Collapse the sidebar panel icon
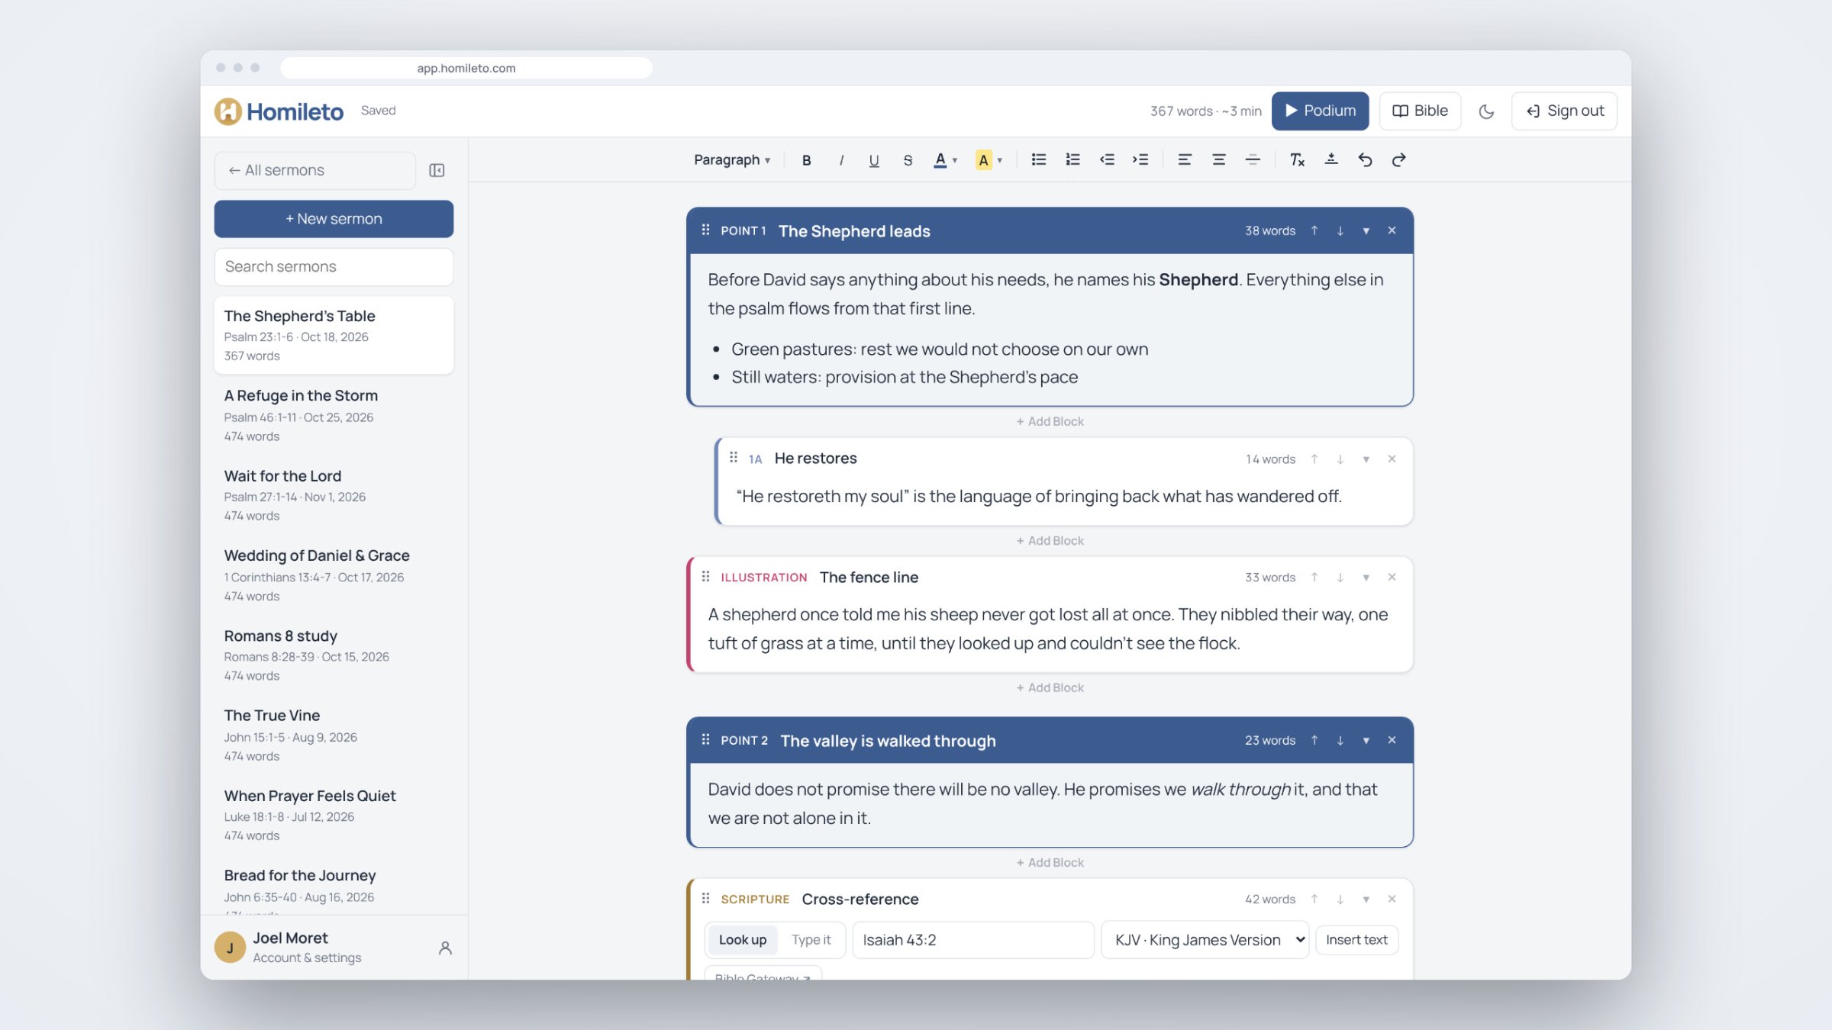This screenshot has width=1832, height=1030. click(437, 170)
